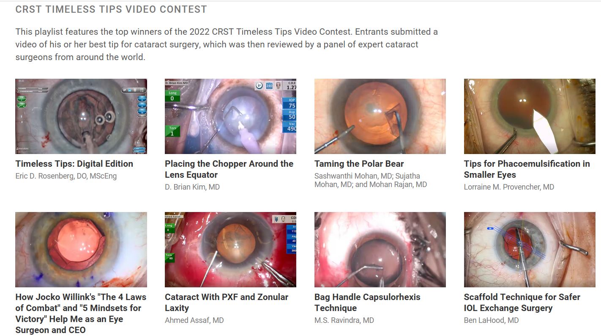The height and width of the screenshot is (336, 601).
Task: Open the Timeless Tips: Digital Edition thumbnail
Action: click(81, 116)
